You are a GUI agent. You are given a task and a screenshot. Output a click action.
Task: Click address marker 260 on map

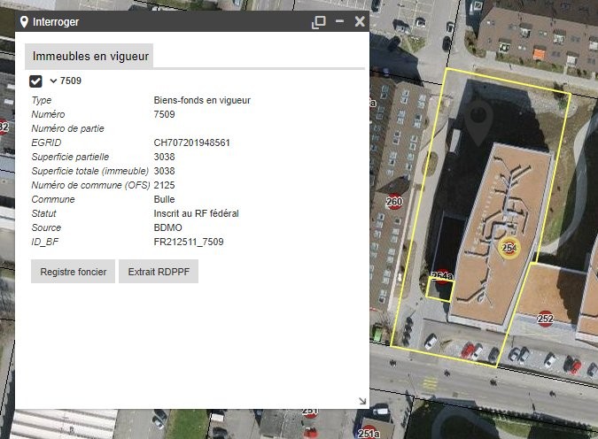(x=394, y=203)
